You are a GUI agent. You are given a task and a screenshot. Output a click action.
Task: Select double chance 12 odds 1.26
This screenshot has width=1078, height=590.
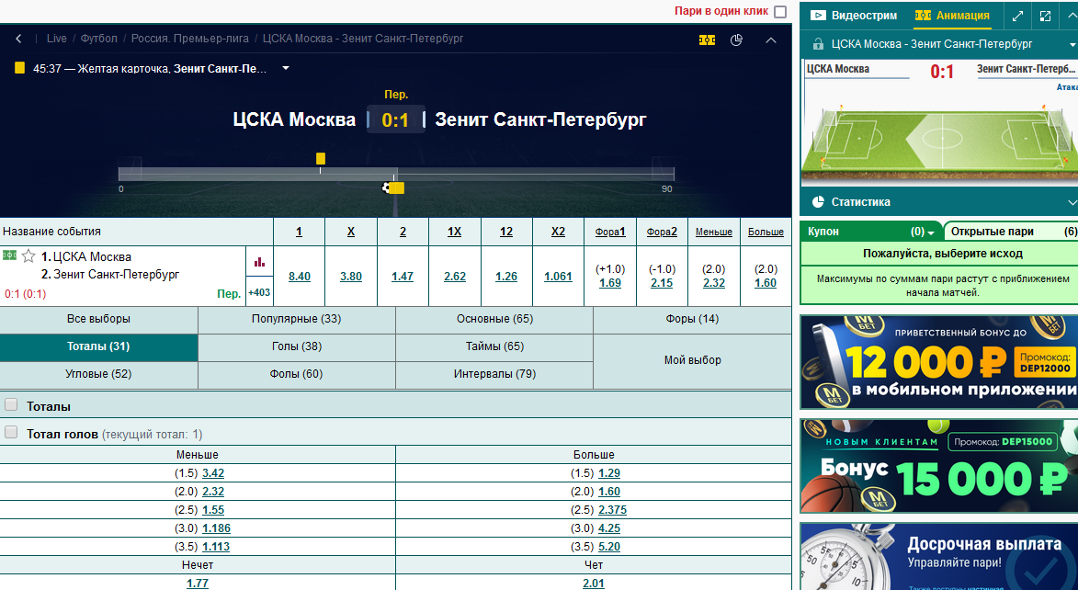[506, 277]
